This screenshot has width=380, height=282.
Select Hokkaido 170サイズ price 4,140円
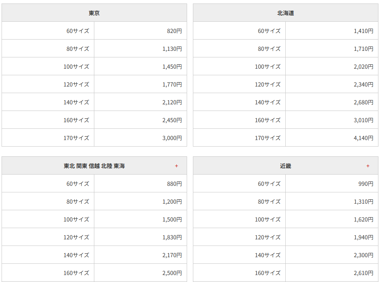364,138
